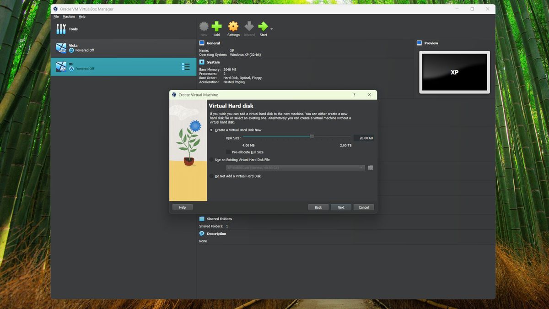Click the Discard toolbar icon
Image resolution: width=549 pixels, height=309 pixels.
(249, 27)
